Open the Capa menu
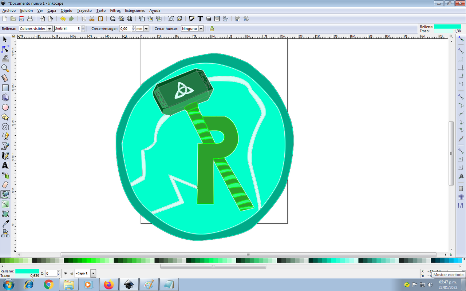This screenshot has height=291, width=466. [x=52, y=11]
